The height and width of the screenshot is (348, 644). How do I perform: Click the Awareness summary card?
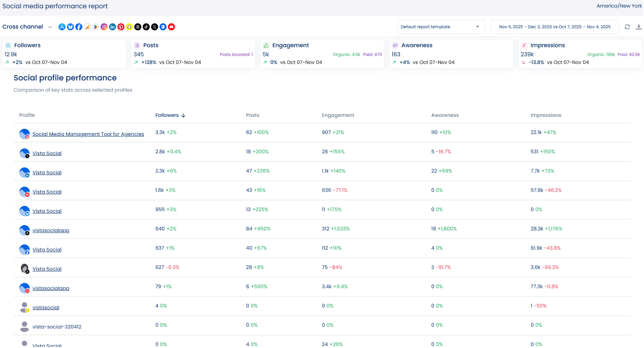pos(451,54)
